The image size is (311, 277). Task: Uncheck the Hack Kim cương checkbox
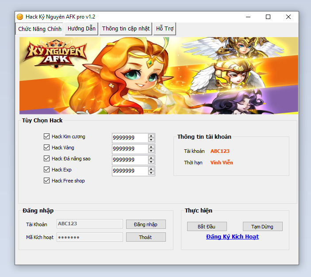click(47, 137)
